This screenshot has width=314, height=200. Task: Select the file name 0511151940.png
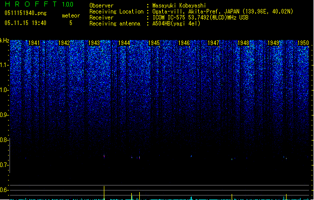25,13
